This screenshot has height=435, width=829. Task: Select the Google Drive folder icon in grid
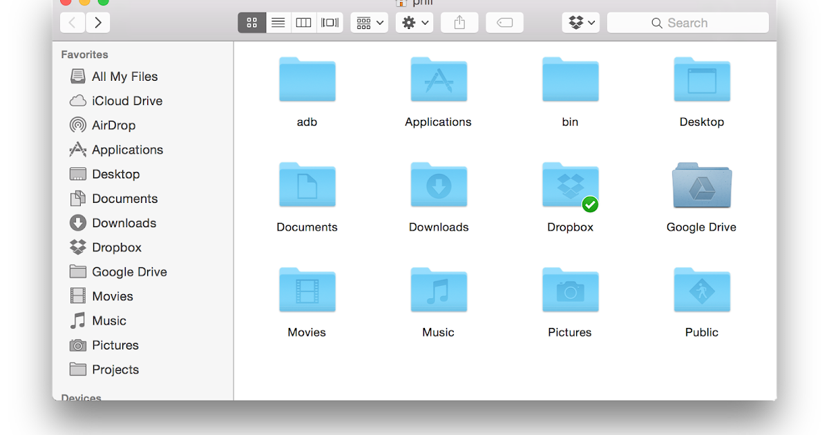coord(702,185)
